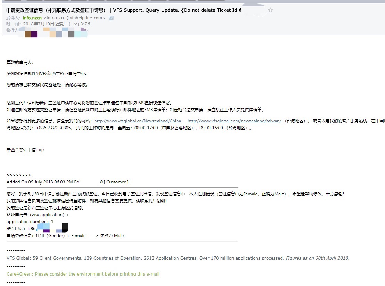The width and height of the screenshot is (385, 286).
Task: Click the greeting 尊敬的申请人
Action: (20, 63)
